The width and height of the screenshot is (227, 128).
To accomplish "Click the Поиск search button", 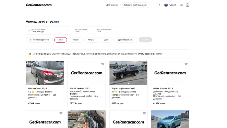I will tap(145, 40).
